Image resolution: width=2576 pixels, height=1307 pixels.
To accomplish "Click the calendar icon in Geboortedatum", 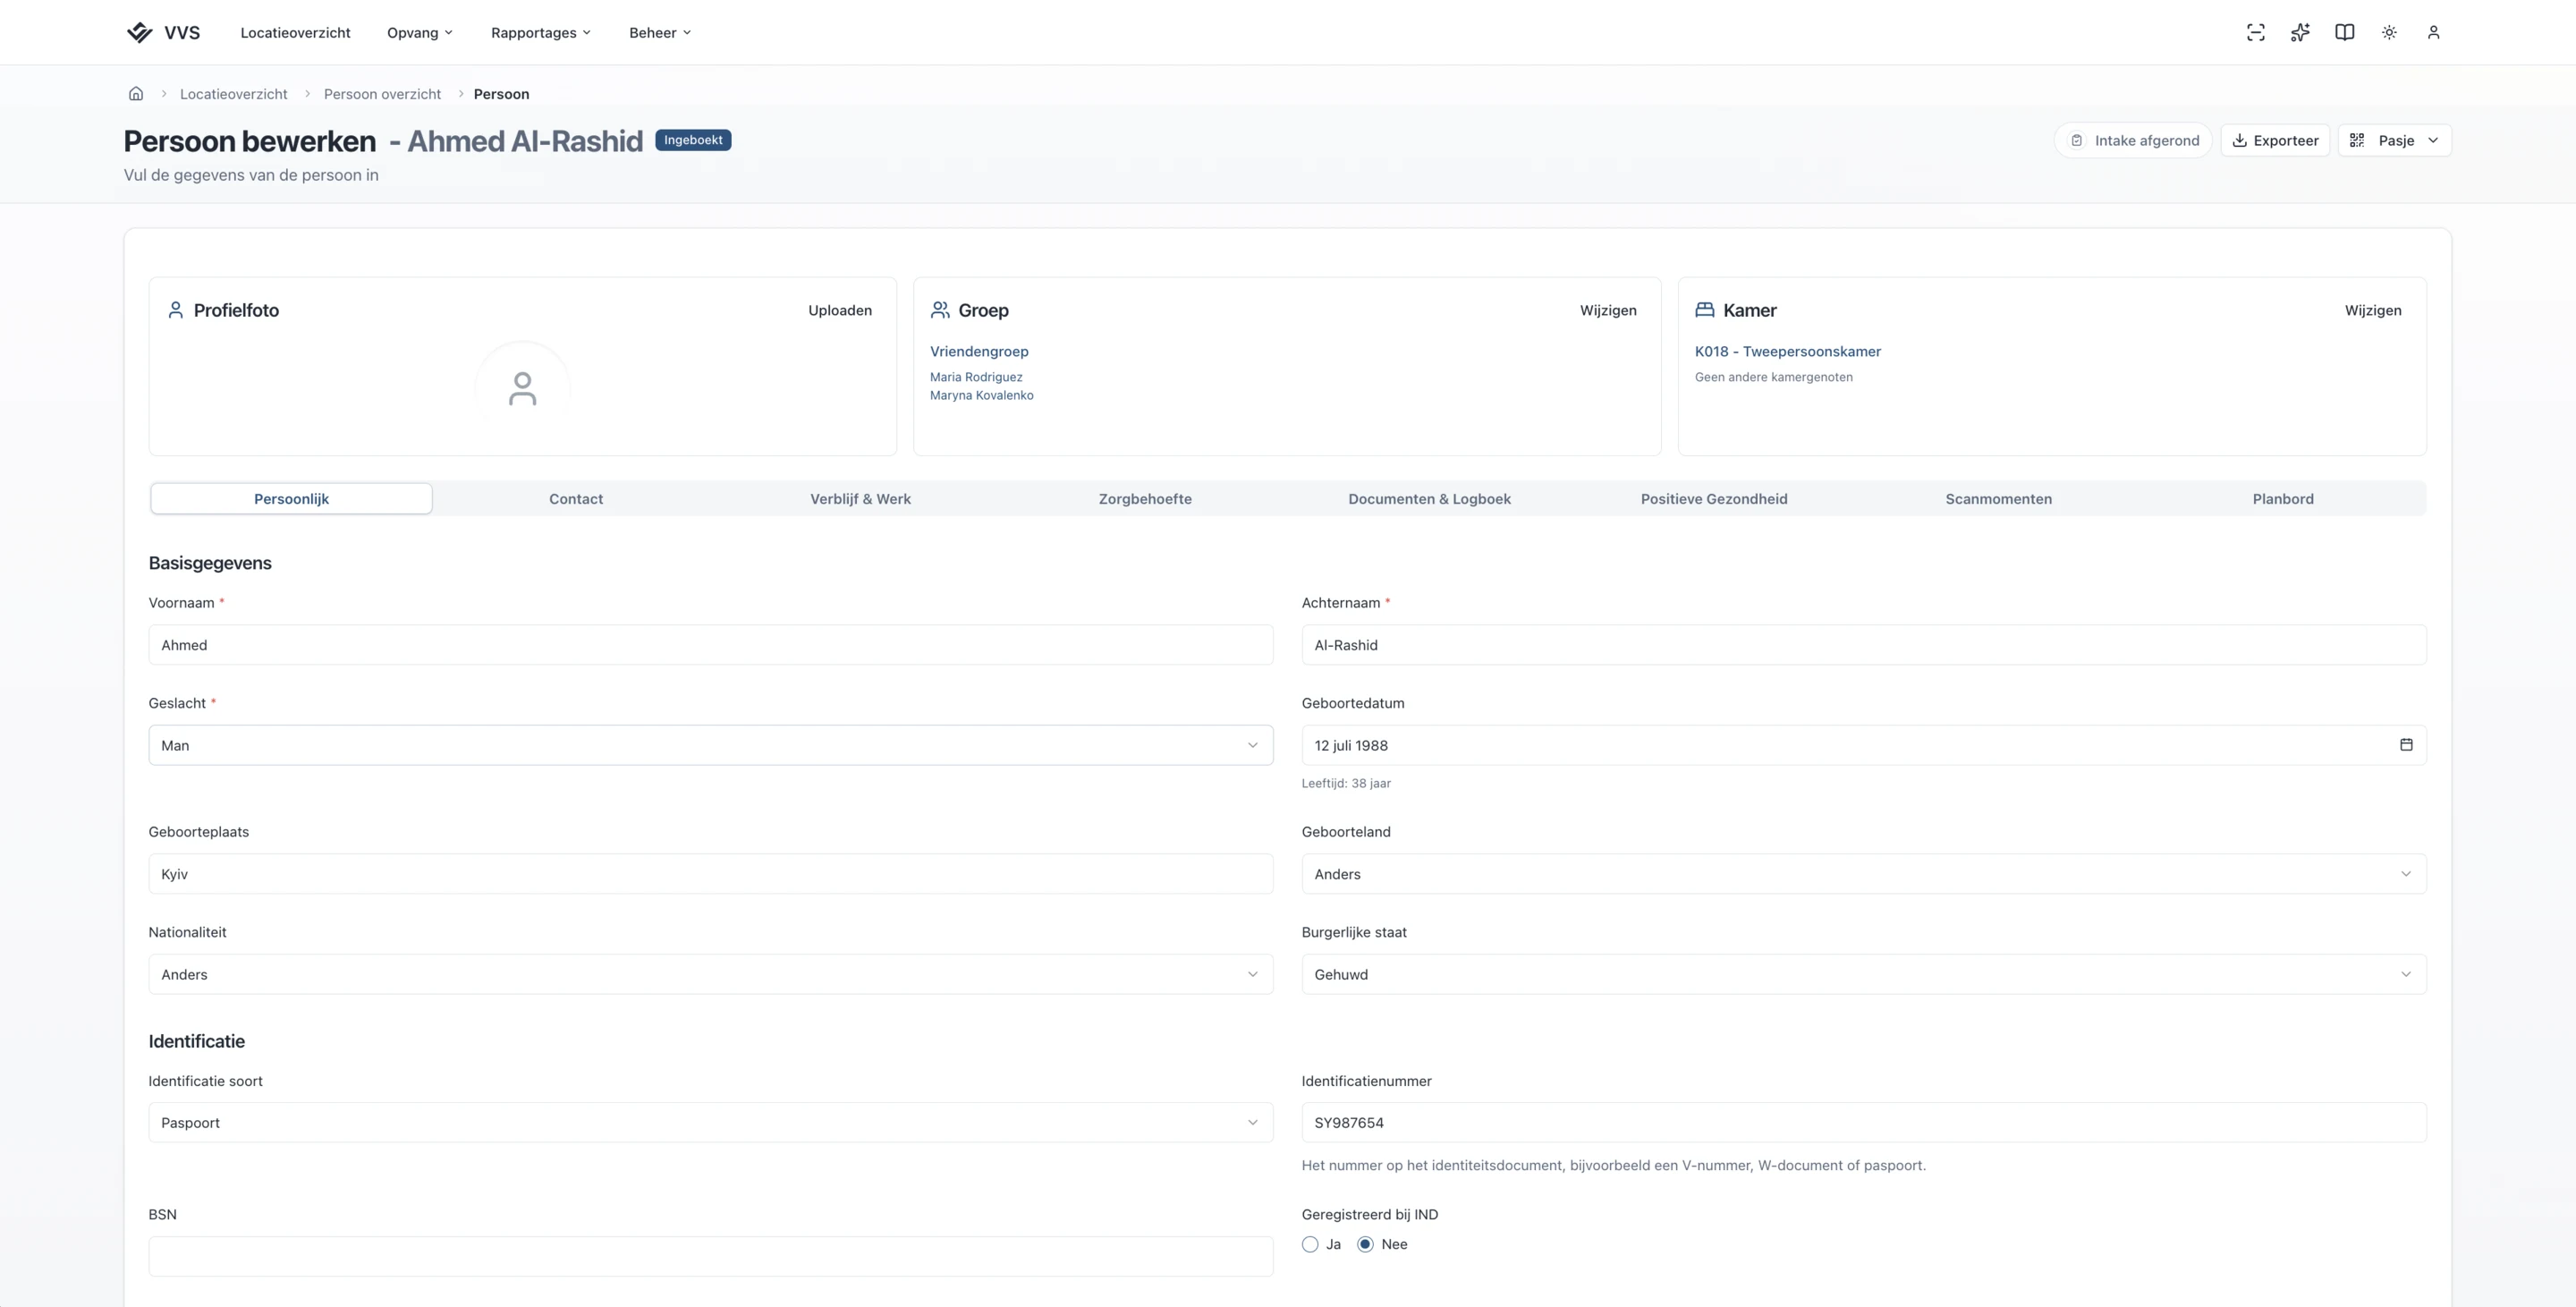I will [x=2406, y=745].
